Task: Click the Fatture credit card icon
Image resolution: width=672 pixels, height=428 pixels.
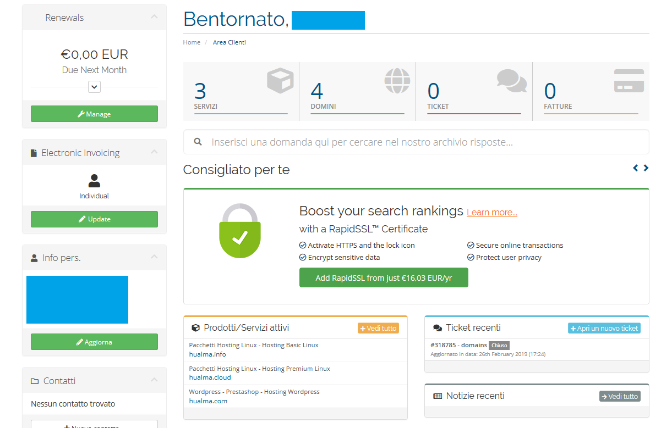Action: pos(629,81)
